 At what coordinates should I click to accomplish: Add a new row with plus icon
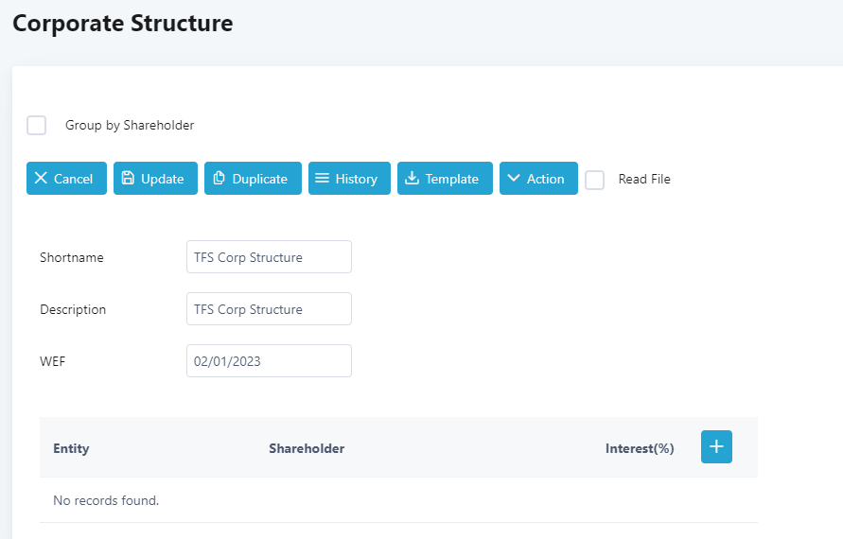click(716, 447)
